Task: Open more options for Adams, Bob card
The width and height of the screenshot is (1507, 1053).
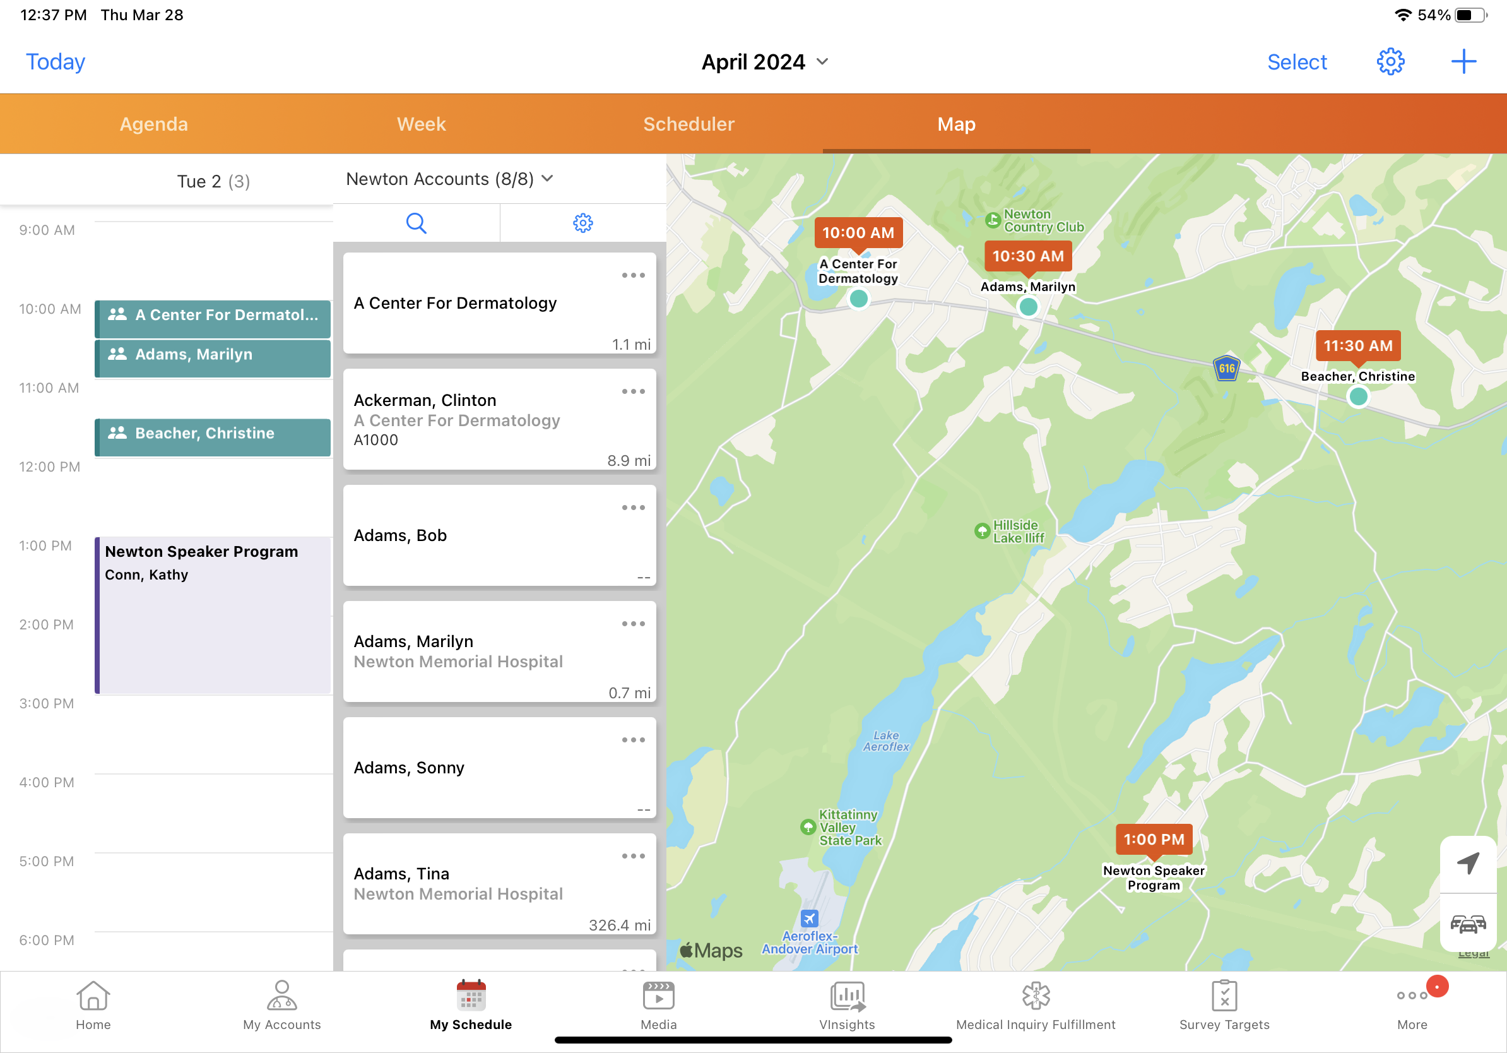Action: click(x=633, y=508)
